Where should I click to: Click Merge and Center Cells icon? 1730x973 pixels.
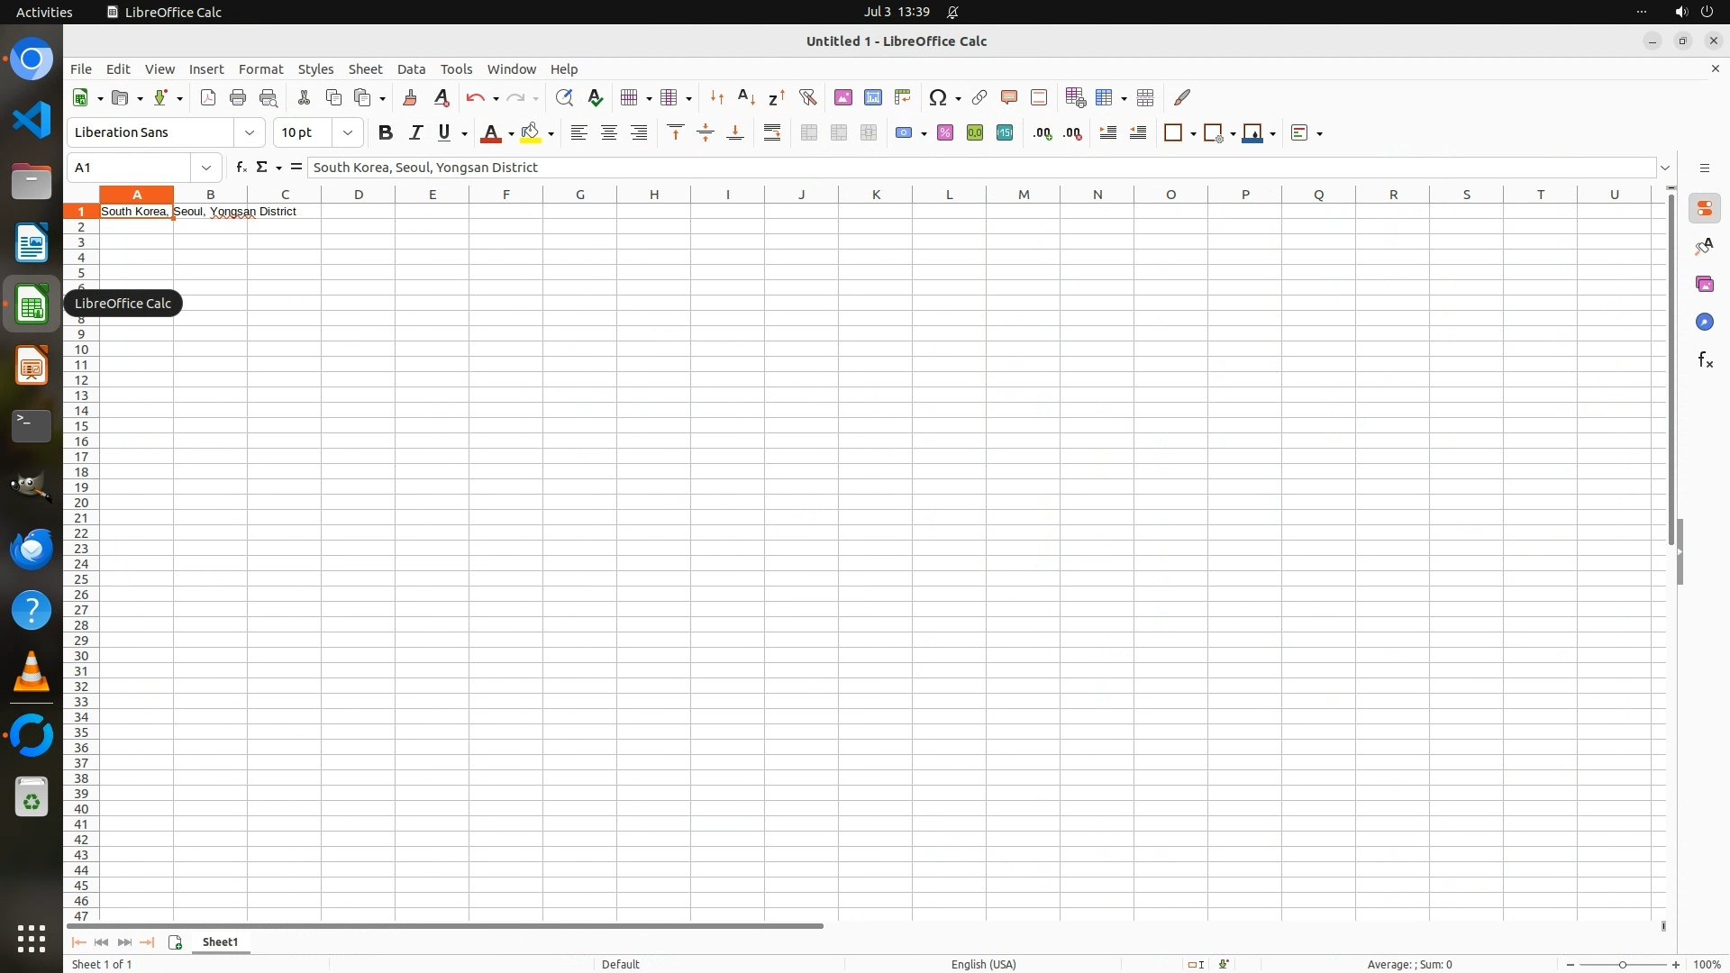click(809, 132)
